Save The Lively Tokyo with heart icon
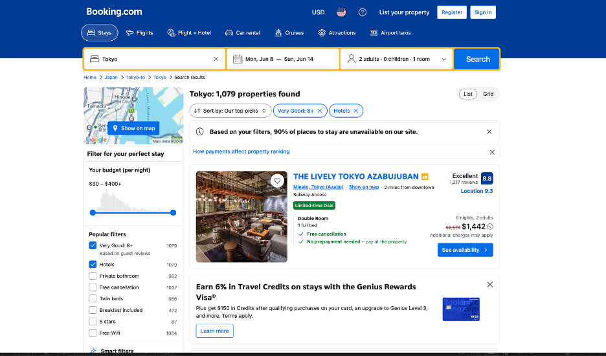This screenshot has height=356, width=606. 277,181
